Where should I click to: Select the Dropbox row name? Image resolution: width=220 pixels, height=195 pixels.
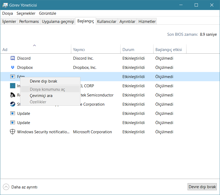pyautogui.click(x=25, y=68)
